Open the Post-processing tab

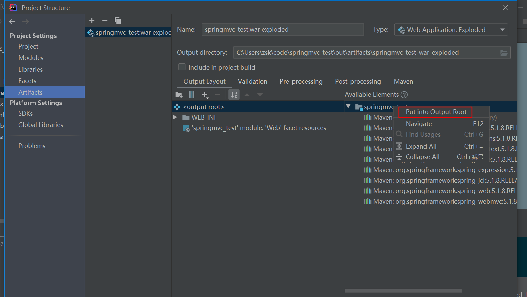pos(358,82)
